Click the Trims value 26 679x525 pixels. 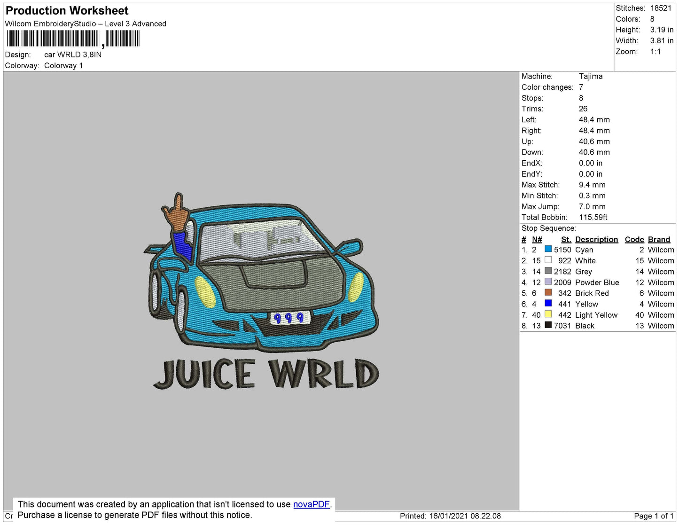point(583,109)
